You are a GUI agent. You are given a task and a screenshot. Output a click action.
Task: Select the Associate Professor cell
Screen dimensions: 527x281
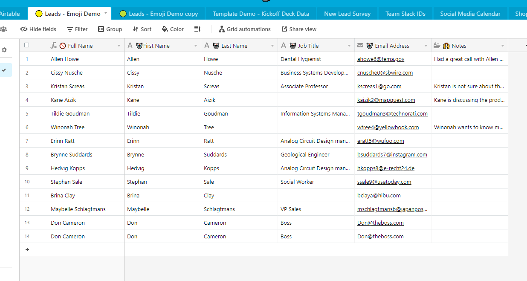[x=316, y=87]
